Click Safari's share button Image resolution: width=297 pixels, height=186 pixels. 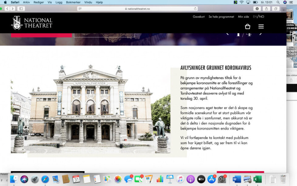click(266, 9)
